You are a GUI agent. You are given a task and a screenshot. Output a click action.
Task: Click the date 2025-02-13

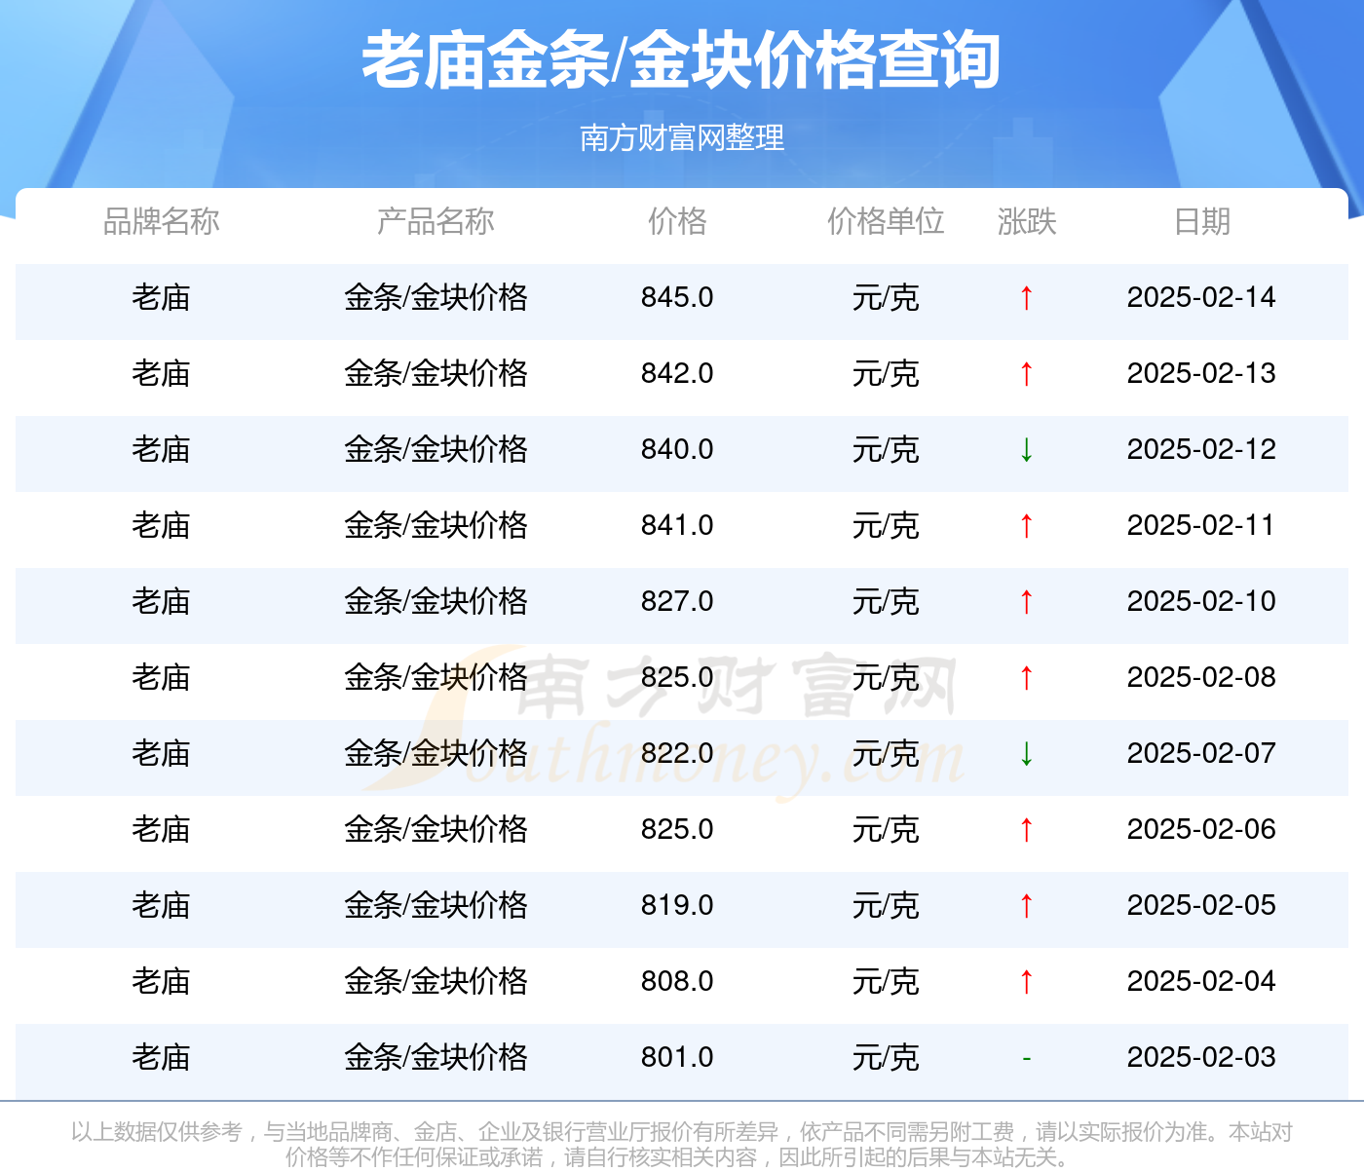pos(1201,373)
